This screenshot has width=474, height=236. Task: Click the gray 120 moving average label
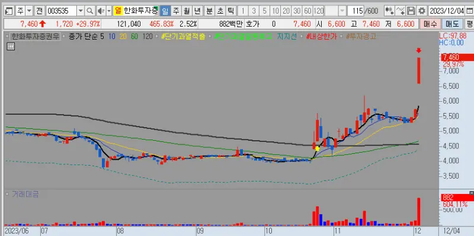147,37
